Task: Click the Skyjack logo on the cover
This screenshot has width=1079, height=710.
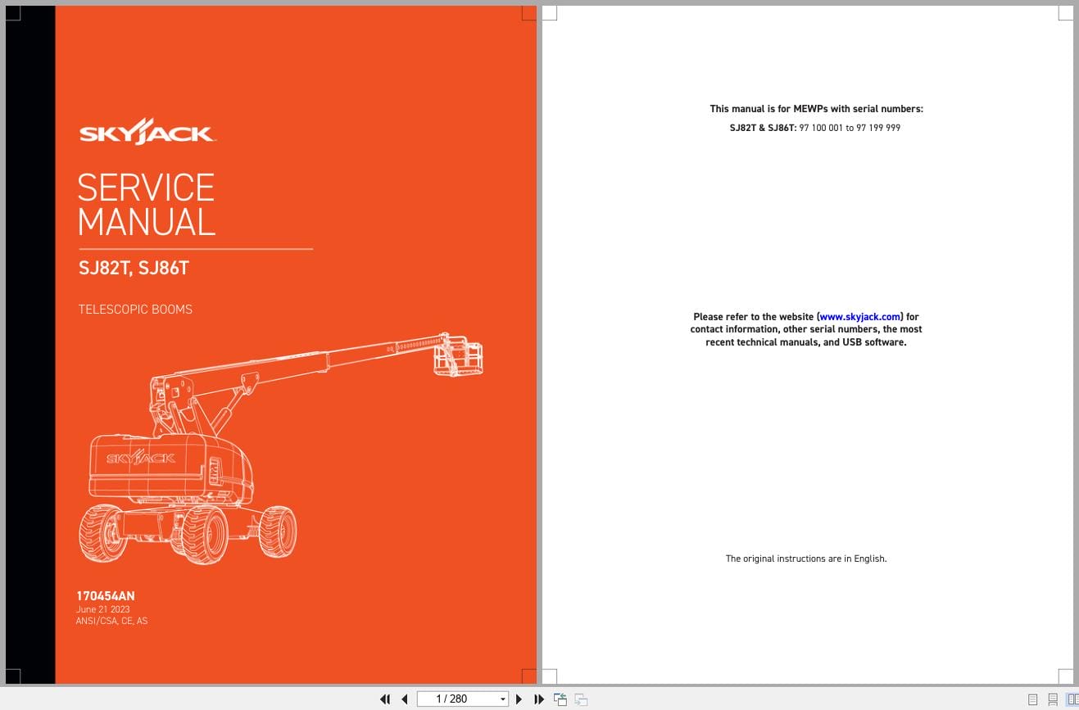Action: coord(147,131)
